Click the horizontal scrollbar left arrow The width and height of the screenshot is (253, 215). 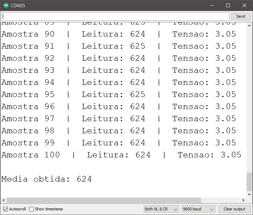4,200
